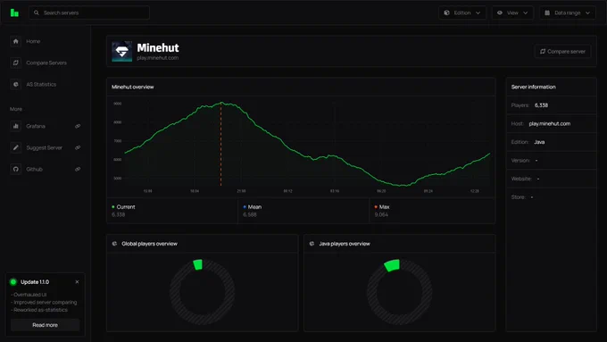Click the globe icon in the Edition button
Image resolution: width=607 pixels, height=342 pixels.
(x=446, y=13)
